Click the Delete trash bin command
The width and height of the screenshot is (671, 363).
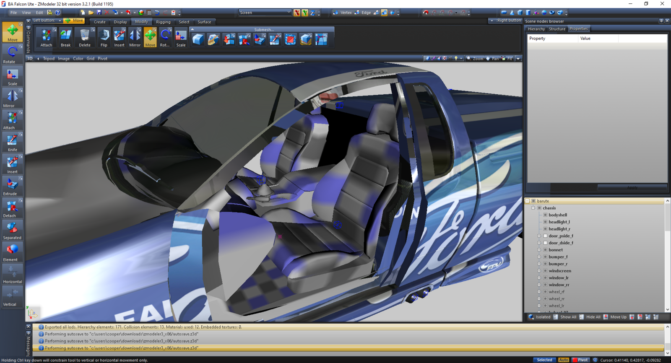point(85,37)
